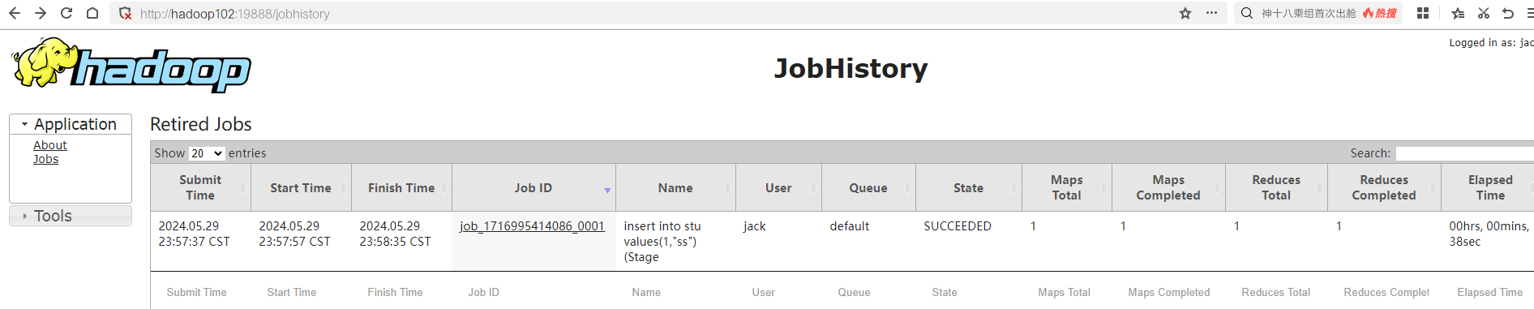
Task: Sort by Finish Time column header
Action: tap(401, 187)
